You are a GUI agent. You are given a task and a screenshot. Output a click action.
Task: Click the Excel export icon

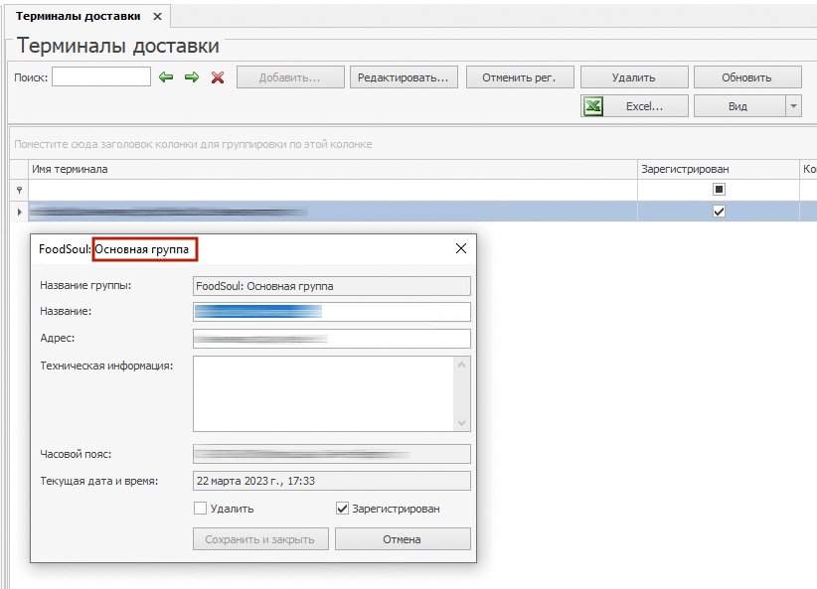click(x=593, y=106)
